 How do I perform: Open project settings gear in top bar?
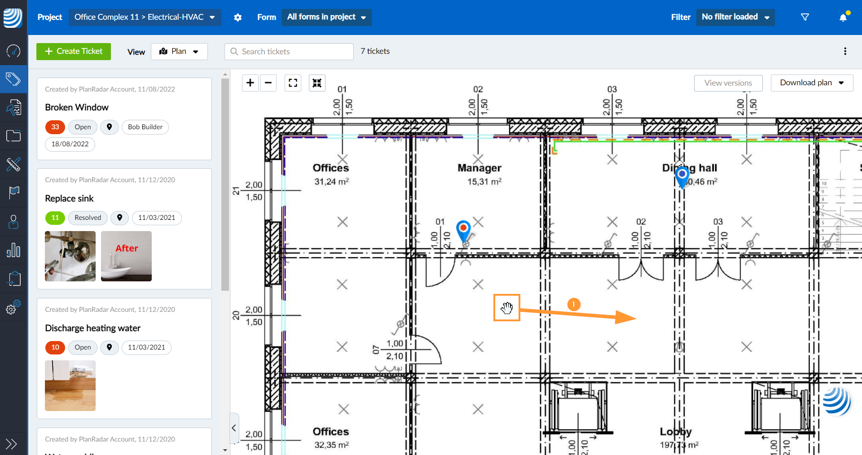238,17
